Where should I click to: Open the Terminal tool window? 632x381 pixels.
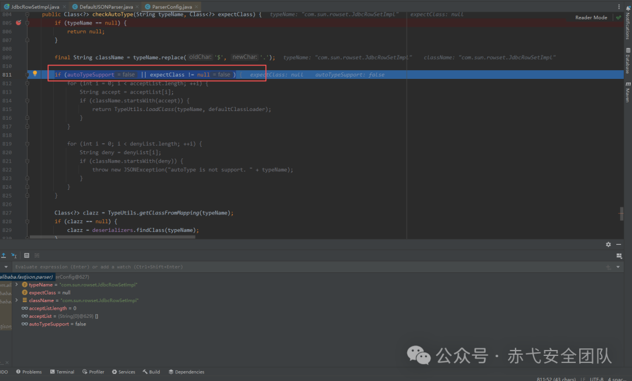coord(62,372)
